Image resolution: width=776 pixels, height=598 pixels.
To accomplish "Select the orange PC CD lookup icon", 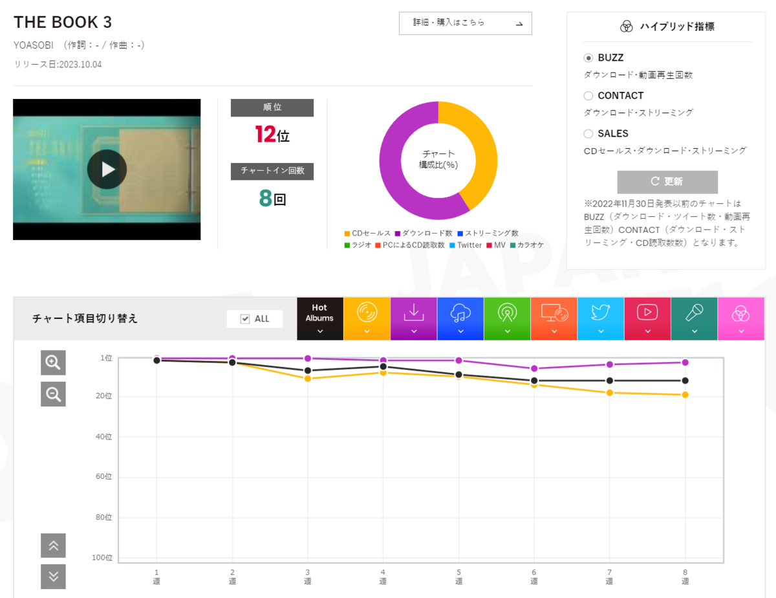I will (x=554, y=319).
